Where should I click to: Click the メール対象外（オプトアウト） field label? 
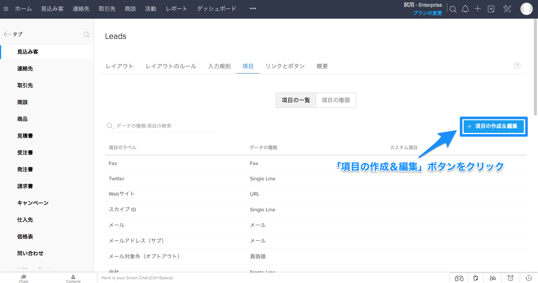pos(144,256)
